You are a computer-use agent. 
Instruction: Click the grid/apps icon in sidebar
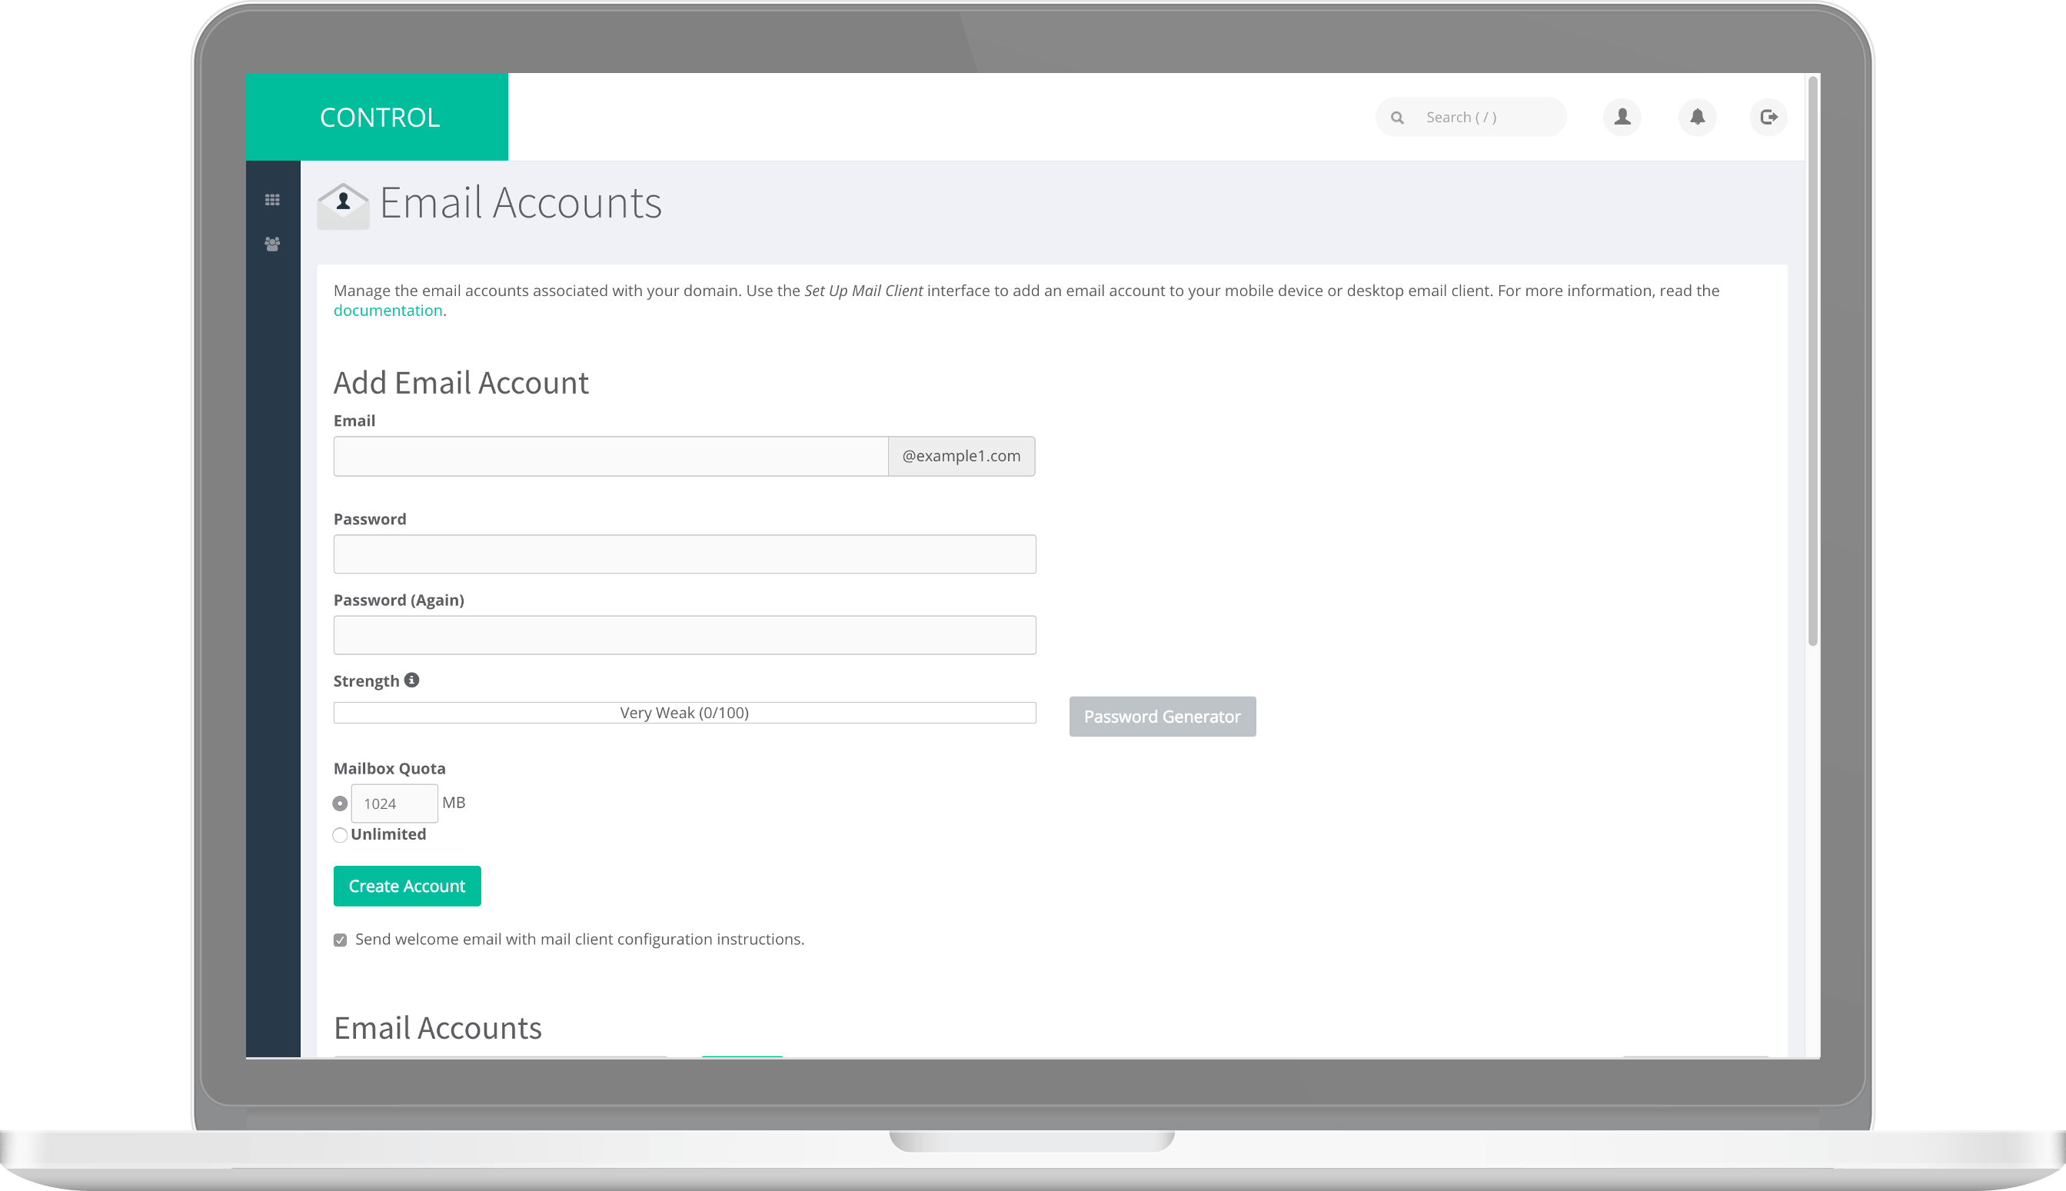[272, 198]
